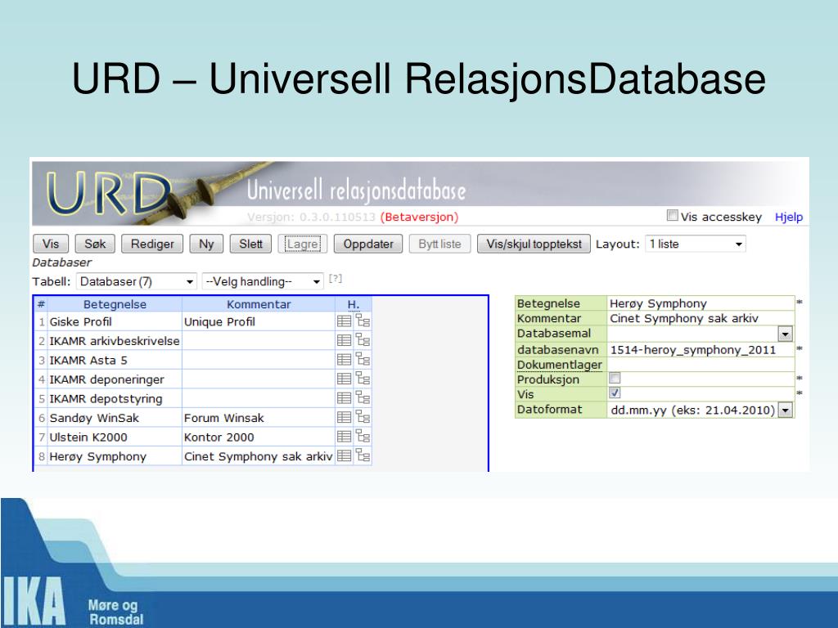Check the Produksjon checkbox

click(x=615, y=378)
